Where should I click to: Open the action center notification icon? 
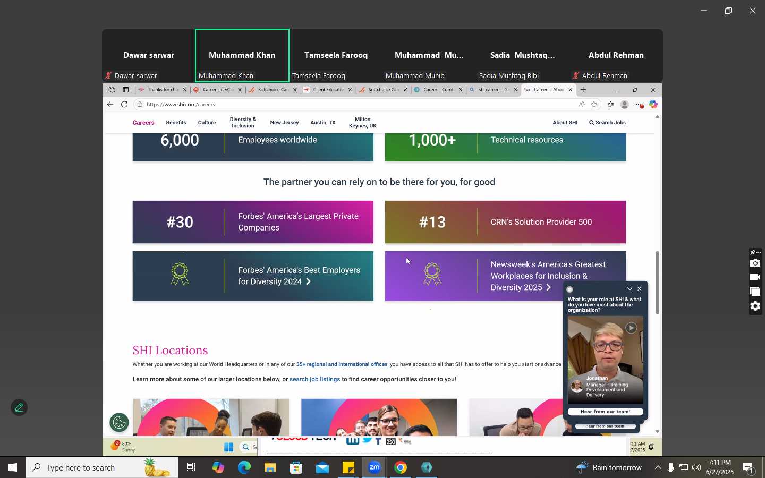pos(749,468)
